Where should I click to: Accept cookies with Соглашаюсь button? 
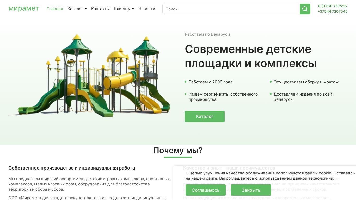[x=206, y=190]
